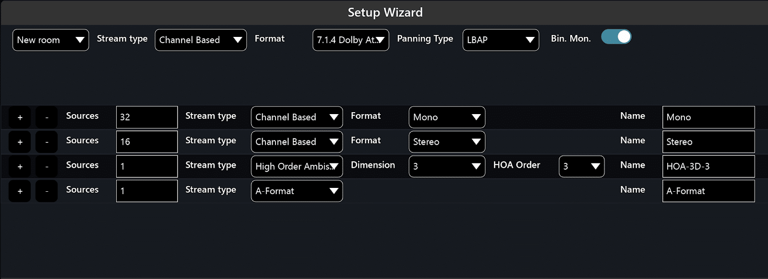Viewport: 768px width, 279px height.
Task: Open the Stereo row Format dropdown
Action: (x=446, y=142)
